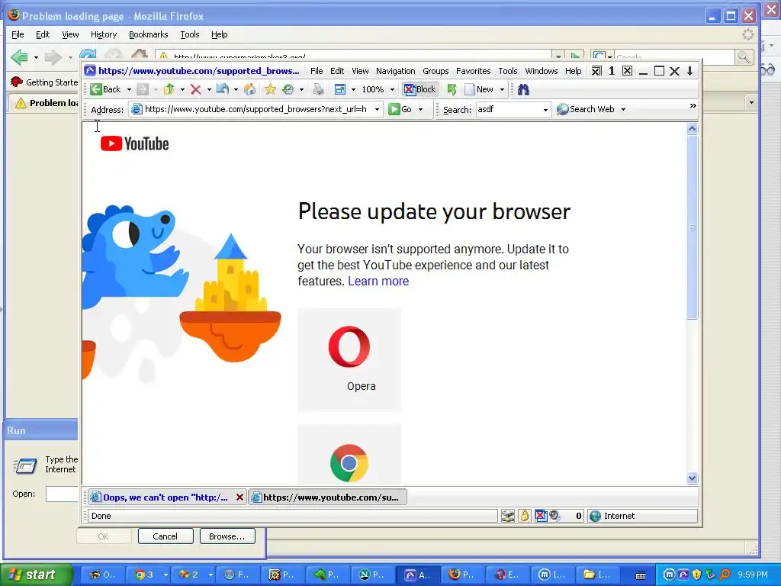The height and width of the screenshot is (586, 781).
Task: Click the sound toggle icon in status bar
Action: pos(554,517)
